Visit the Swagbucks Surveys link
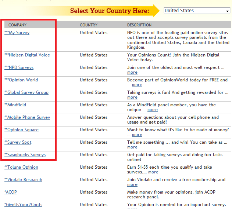232x209 pixels. 25,155
